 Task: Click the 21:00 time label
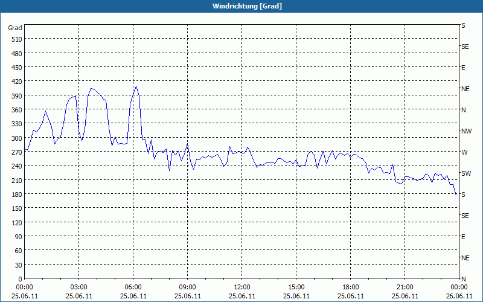[405, 288]
